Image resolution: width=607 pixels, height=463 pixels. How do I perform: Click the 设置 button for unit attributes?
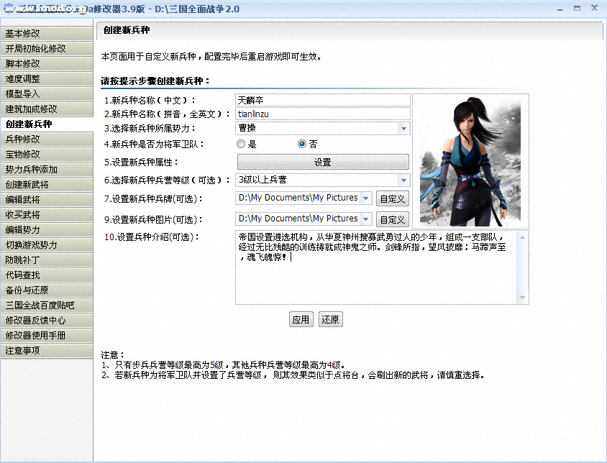[322, 162]
